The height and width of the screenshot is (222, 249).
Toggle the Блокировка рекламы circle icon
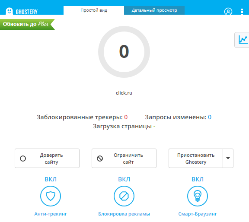[124, 196]
